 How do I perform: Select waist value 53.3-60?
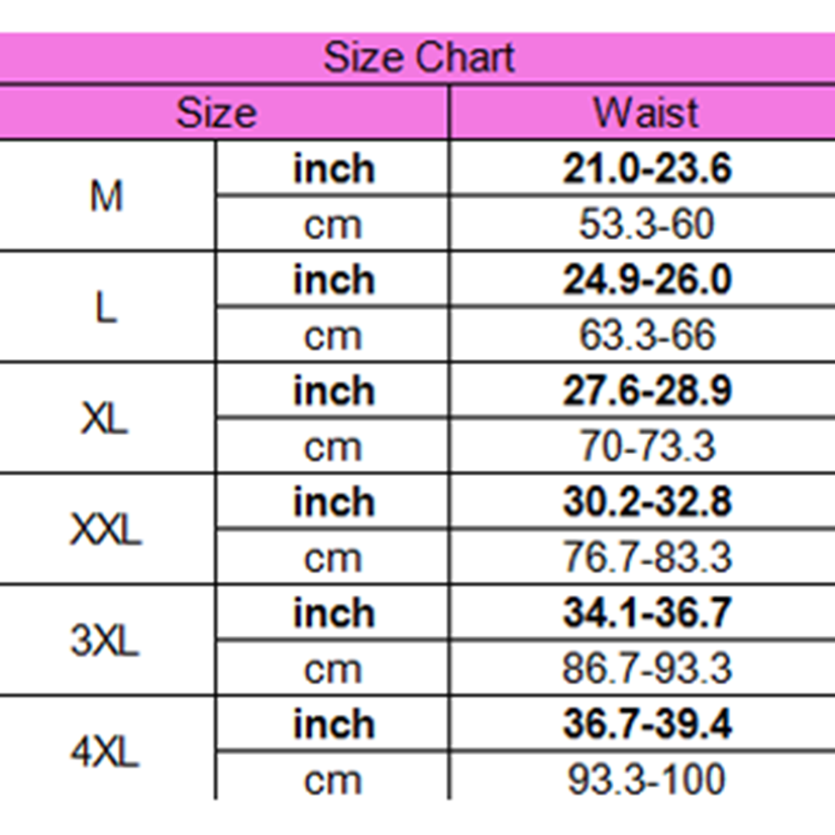[647, 225]
